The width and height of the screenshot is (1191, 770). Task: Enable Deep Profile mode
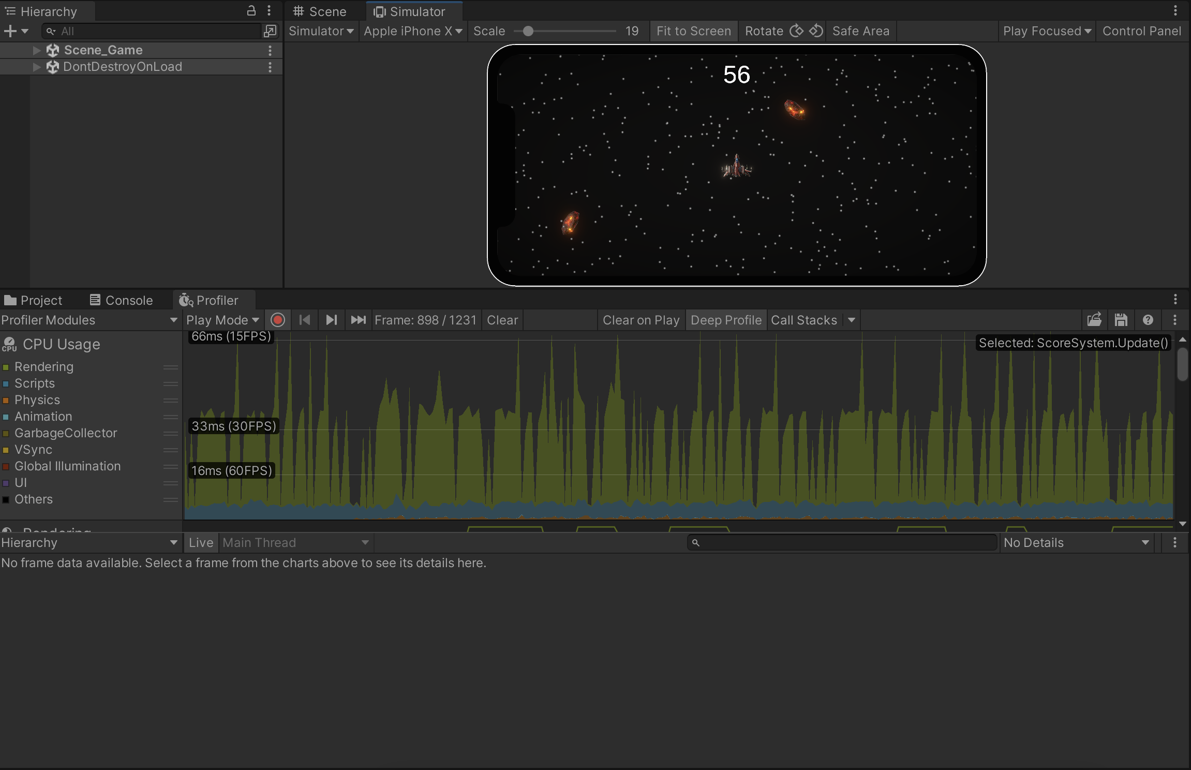[x=725, y=320]
